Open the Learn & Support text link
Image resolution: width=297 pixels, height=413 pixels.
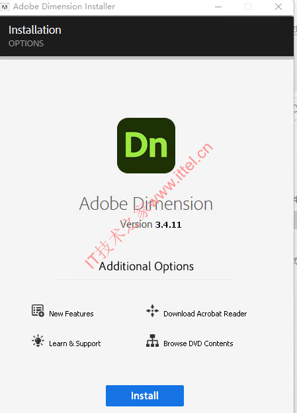[75, 344]
